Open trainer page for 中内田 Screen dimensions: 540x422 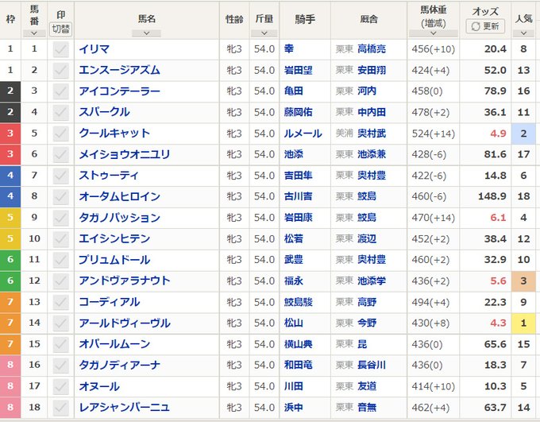tap(372, 112)
